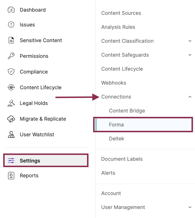This screenshot has height=218, width=195.
Task: Click the Migrate & Replicate cloud icon
Action: coord(11,119)
